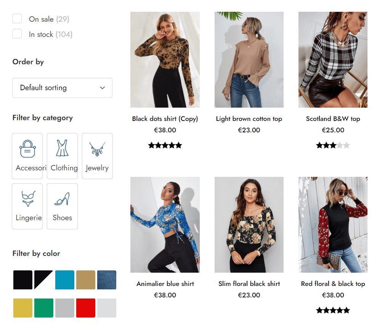Open the Black dots shirt (Copy) product link

click(165, 119)
